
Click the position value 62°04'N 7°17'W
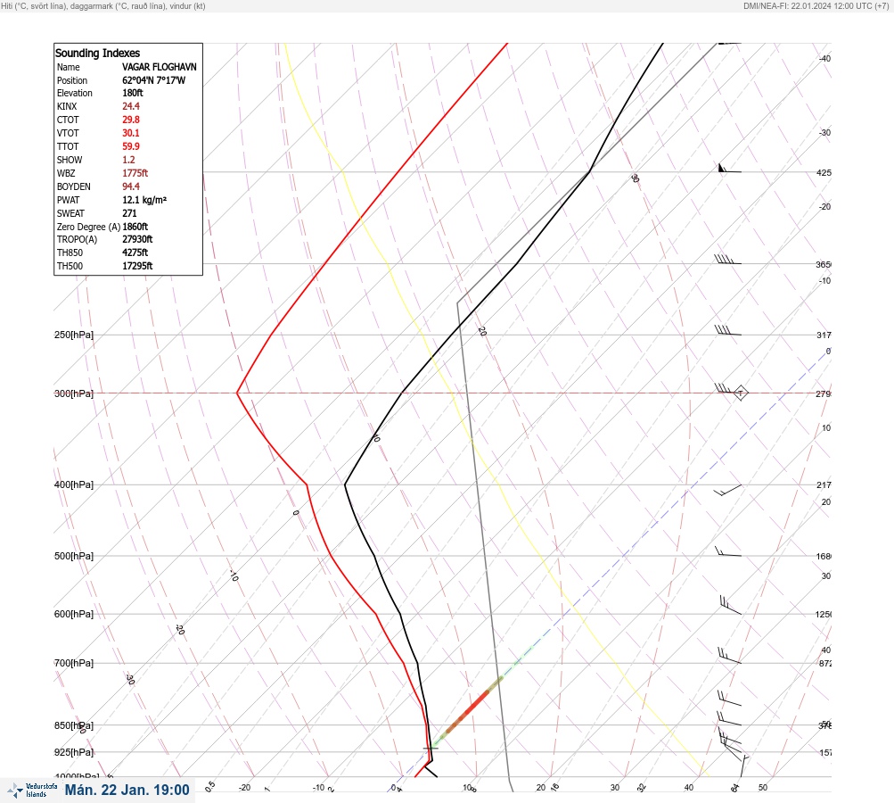153,80
